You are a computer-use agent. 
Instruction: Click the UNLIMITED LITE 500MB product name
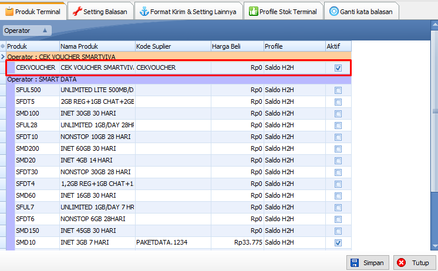click(97, 90)
